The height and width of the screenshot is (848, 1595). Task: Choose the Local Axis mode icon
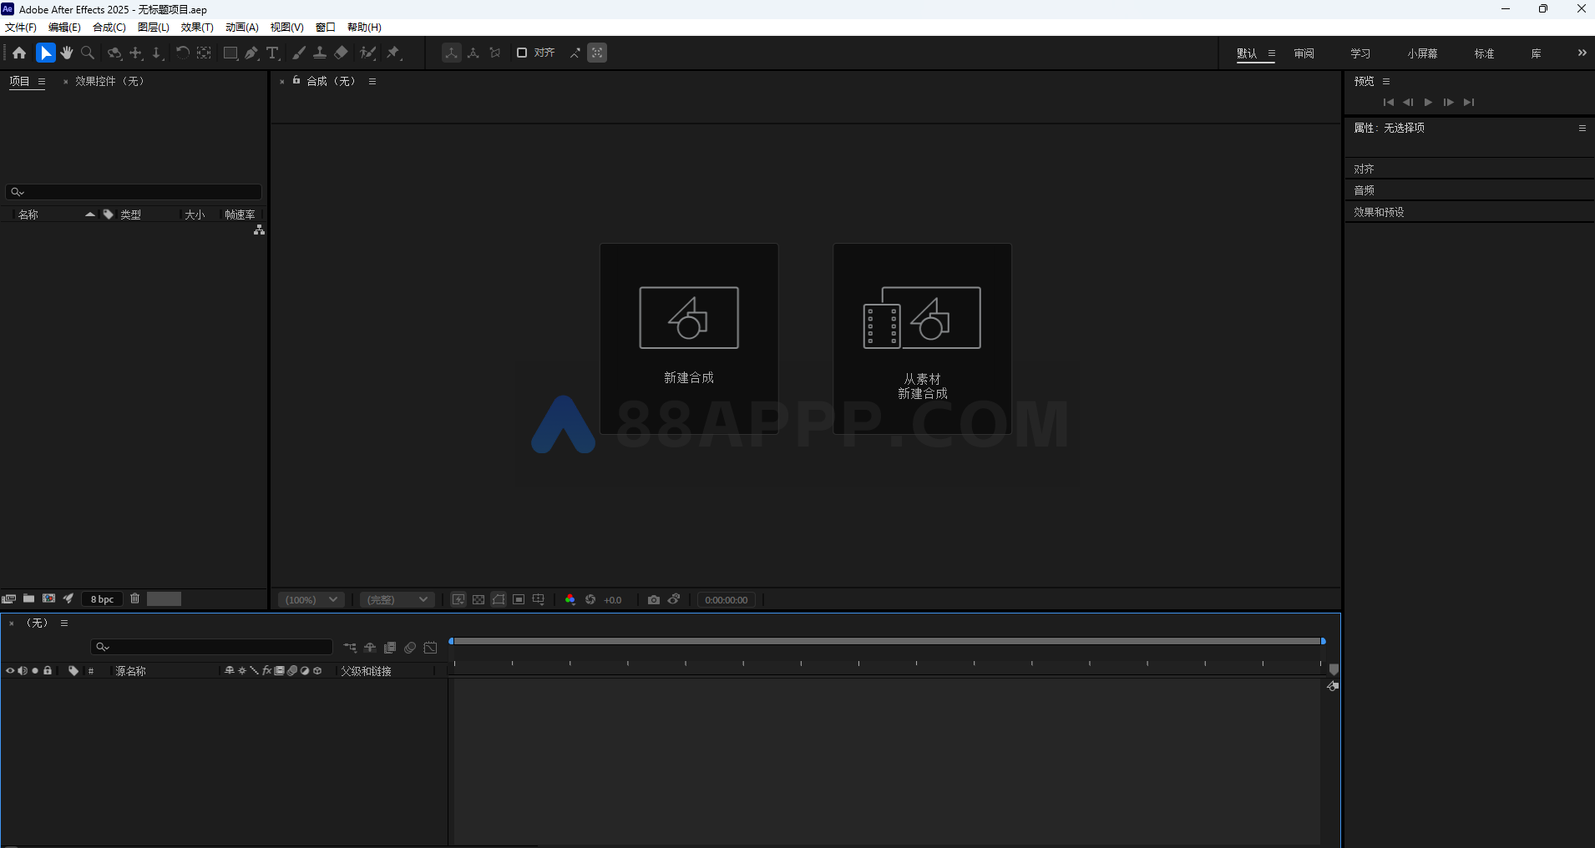451,53
